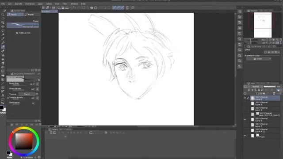Hide the Paper layer via eye icon
This screenshot has height=159, width=283.
point(245,136)
